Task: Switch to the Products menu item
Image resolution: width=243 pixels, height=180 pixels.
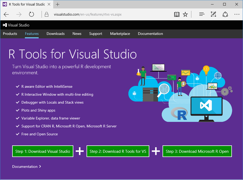Action: click(10, 34)
